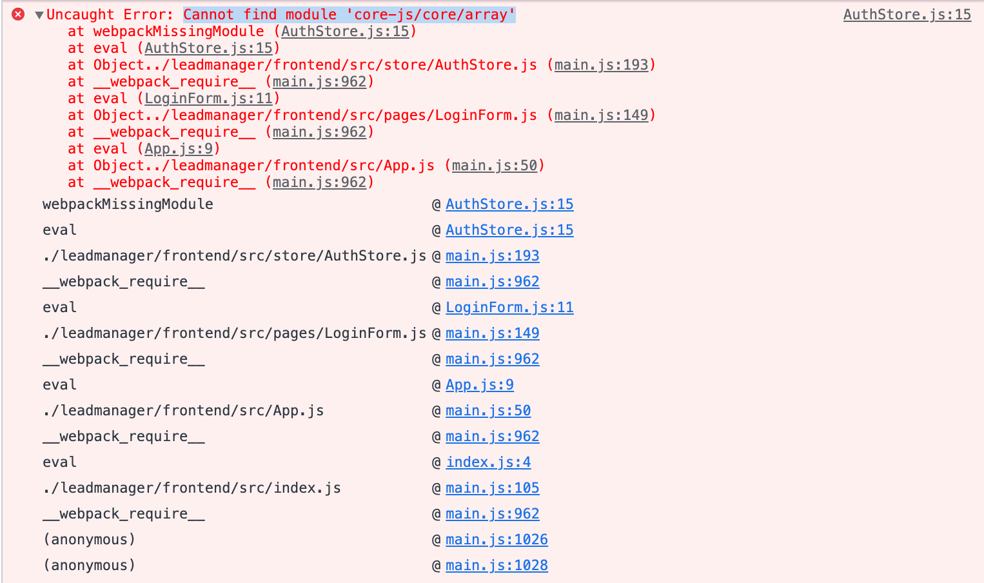The height and width of the screenshot is (583, 984).
Task: Open the blue App.js:9 link
Action: coord(480,384)
